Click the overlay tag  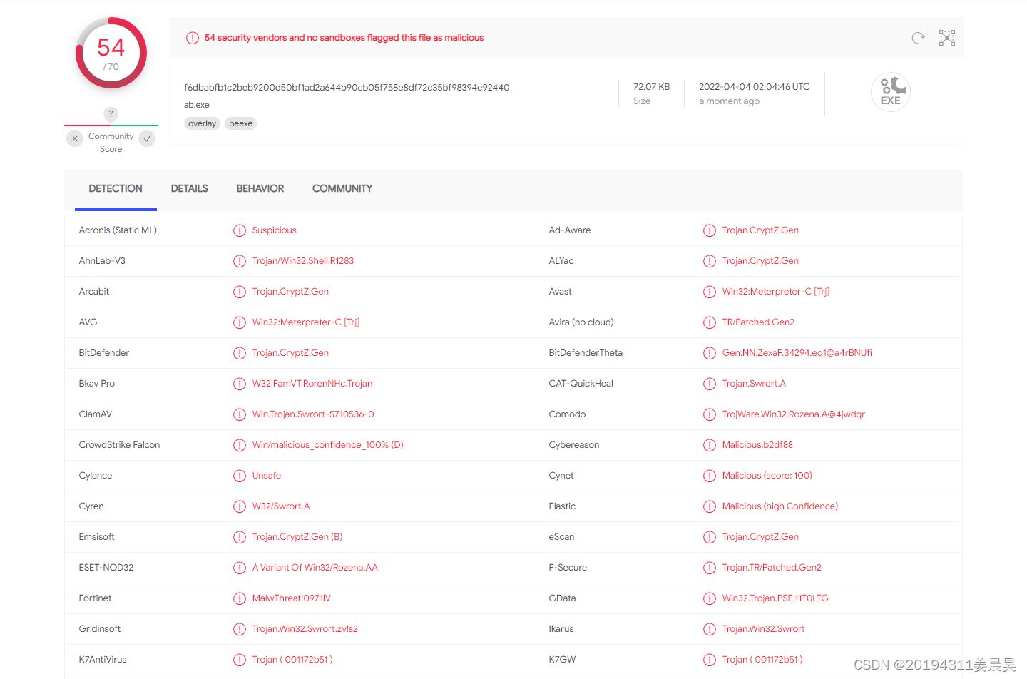click(x=202, y=123)
